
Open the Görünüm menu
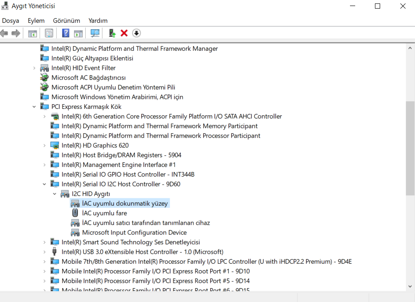[66, 21]
